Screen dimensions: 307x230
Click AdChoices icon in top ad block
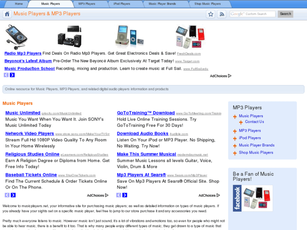(221, 76)
